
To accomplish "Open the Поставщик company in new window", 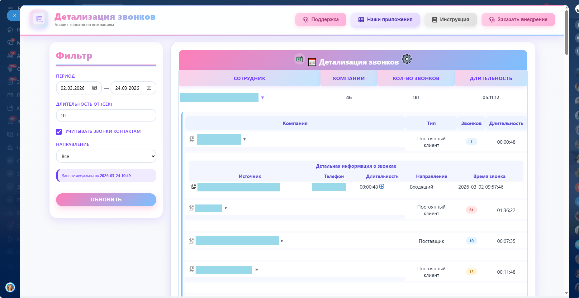I will (x=192, y=241).
